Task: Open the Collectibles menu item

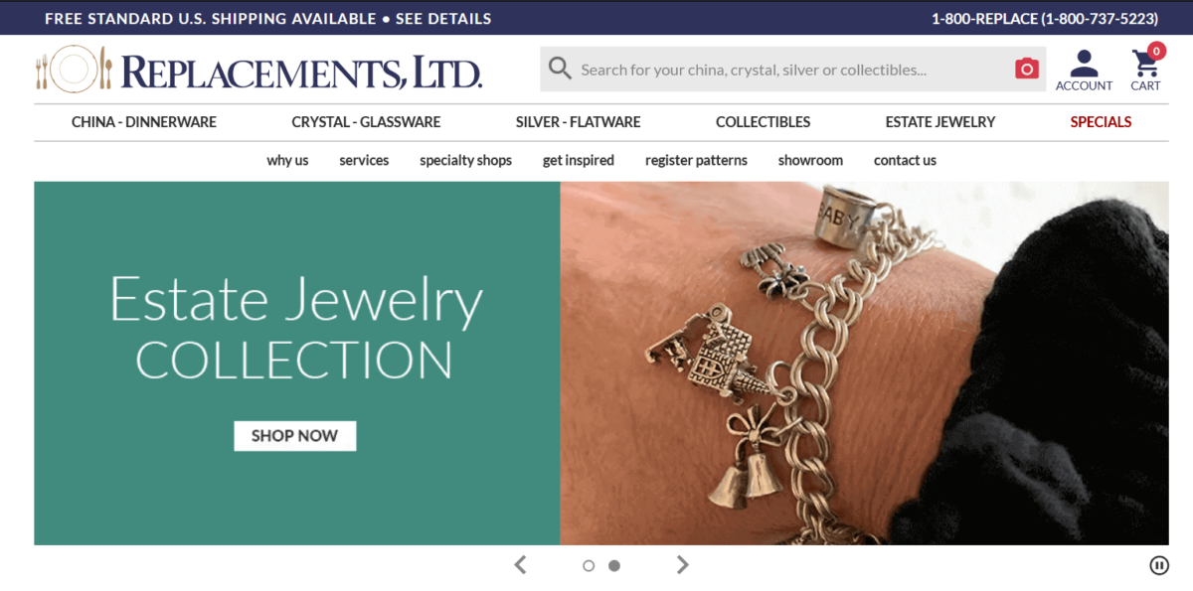Action: tap(763, 122)
